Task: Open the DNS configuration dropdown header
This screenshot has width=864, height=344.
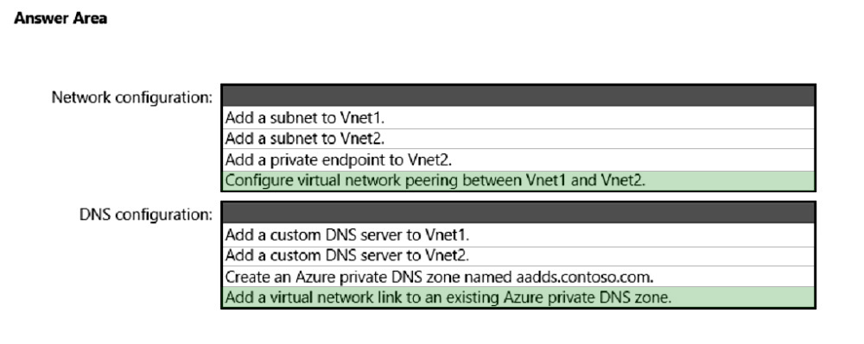Action: (x=518, y=213)
